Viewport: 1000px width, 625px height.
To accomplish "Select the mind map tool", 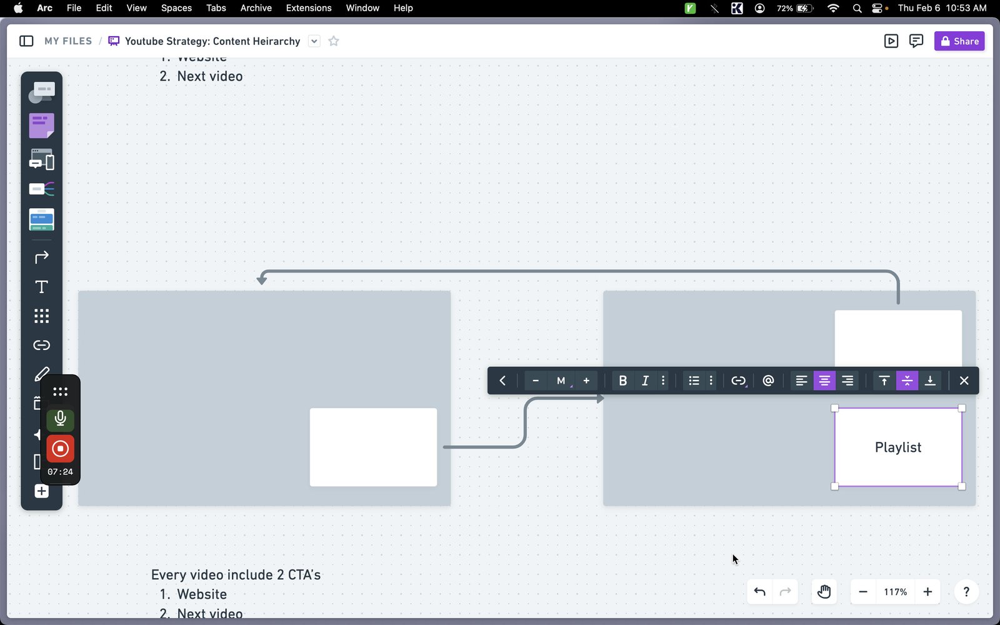I will pos(42,189).
